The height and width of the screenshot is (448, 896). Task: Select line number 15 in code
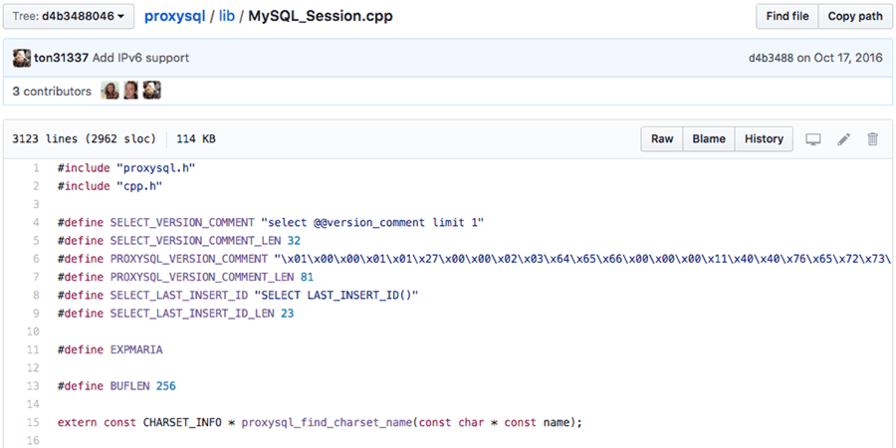[35, 422]
